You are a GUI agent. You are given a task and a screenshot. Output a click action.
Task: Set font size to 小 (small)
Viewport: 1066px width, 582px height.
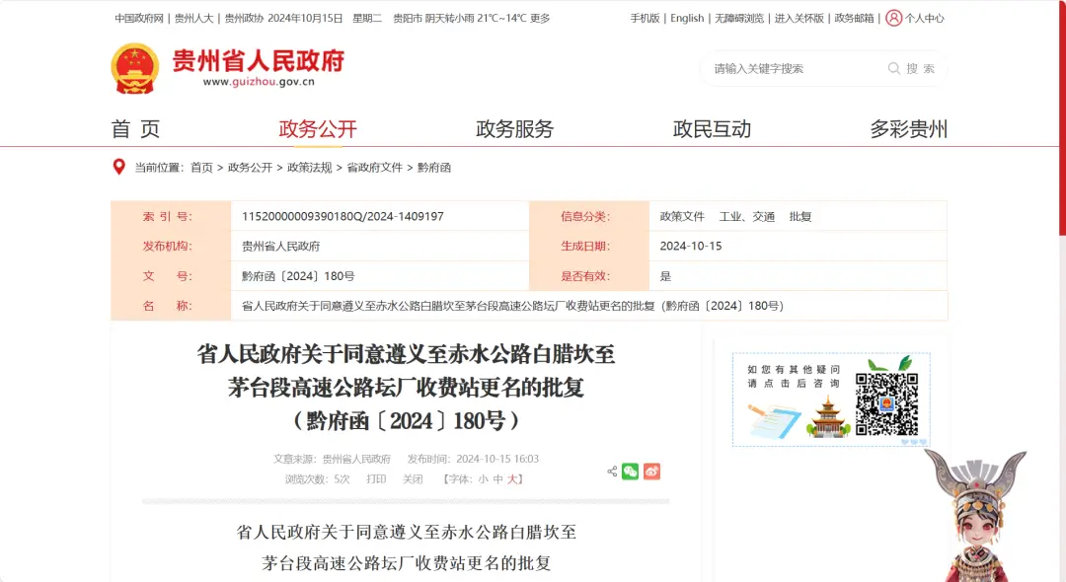tap(483, 479)
